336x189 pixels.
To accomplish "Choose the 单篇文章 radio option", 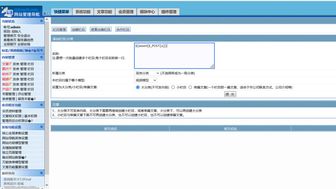I will coord(190,87).
